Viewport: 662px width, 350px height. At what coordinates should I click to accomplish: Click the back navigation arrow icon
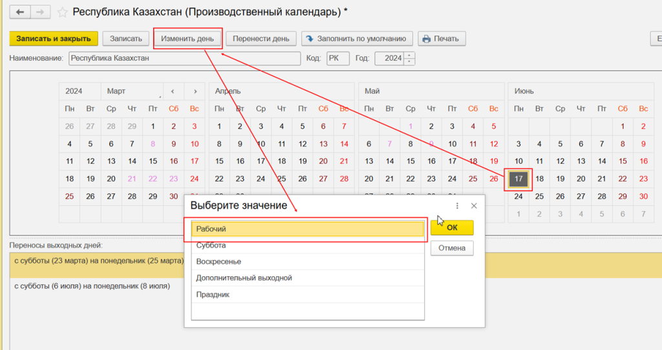21,12
